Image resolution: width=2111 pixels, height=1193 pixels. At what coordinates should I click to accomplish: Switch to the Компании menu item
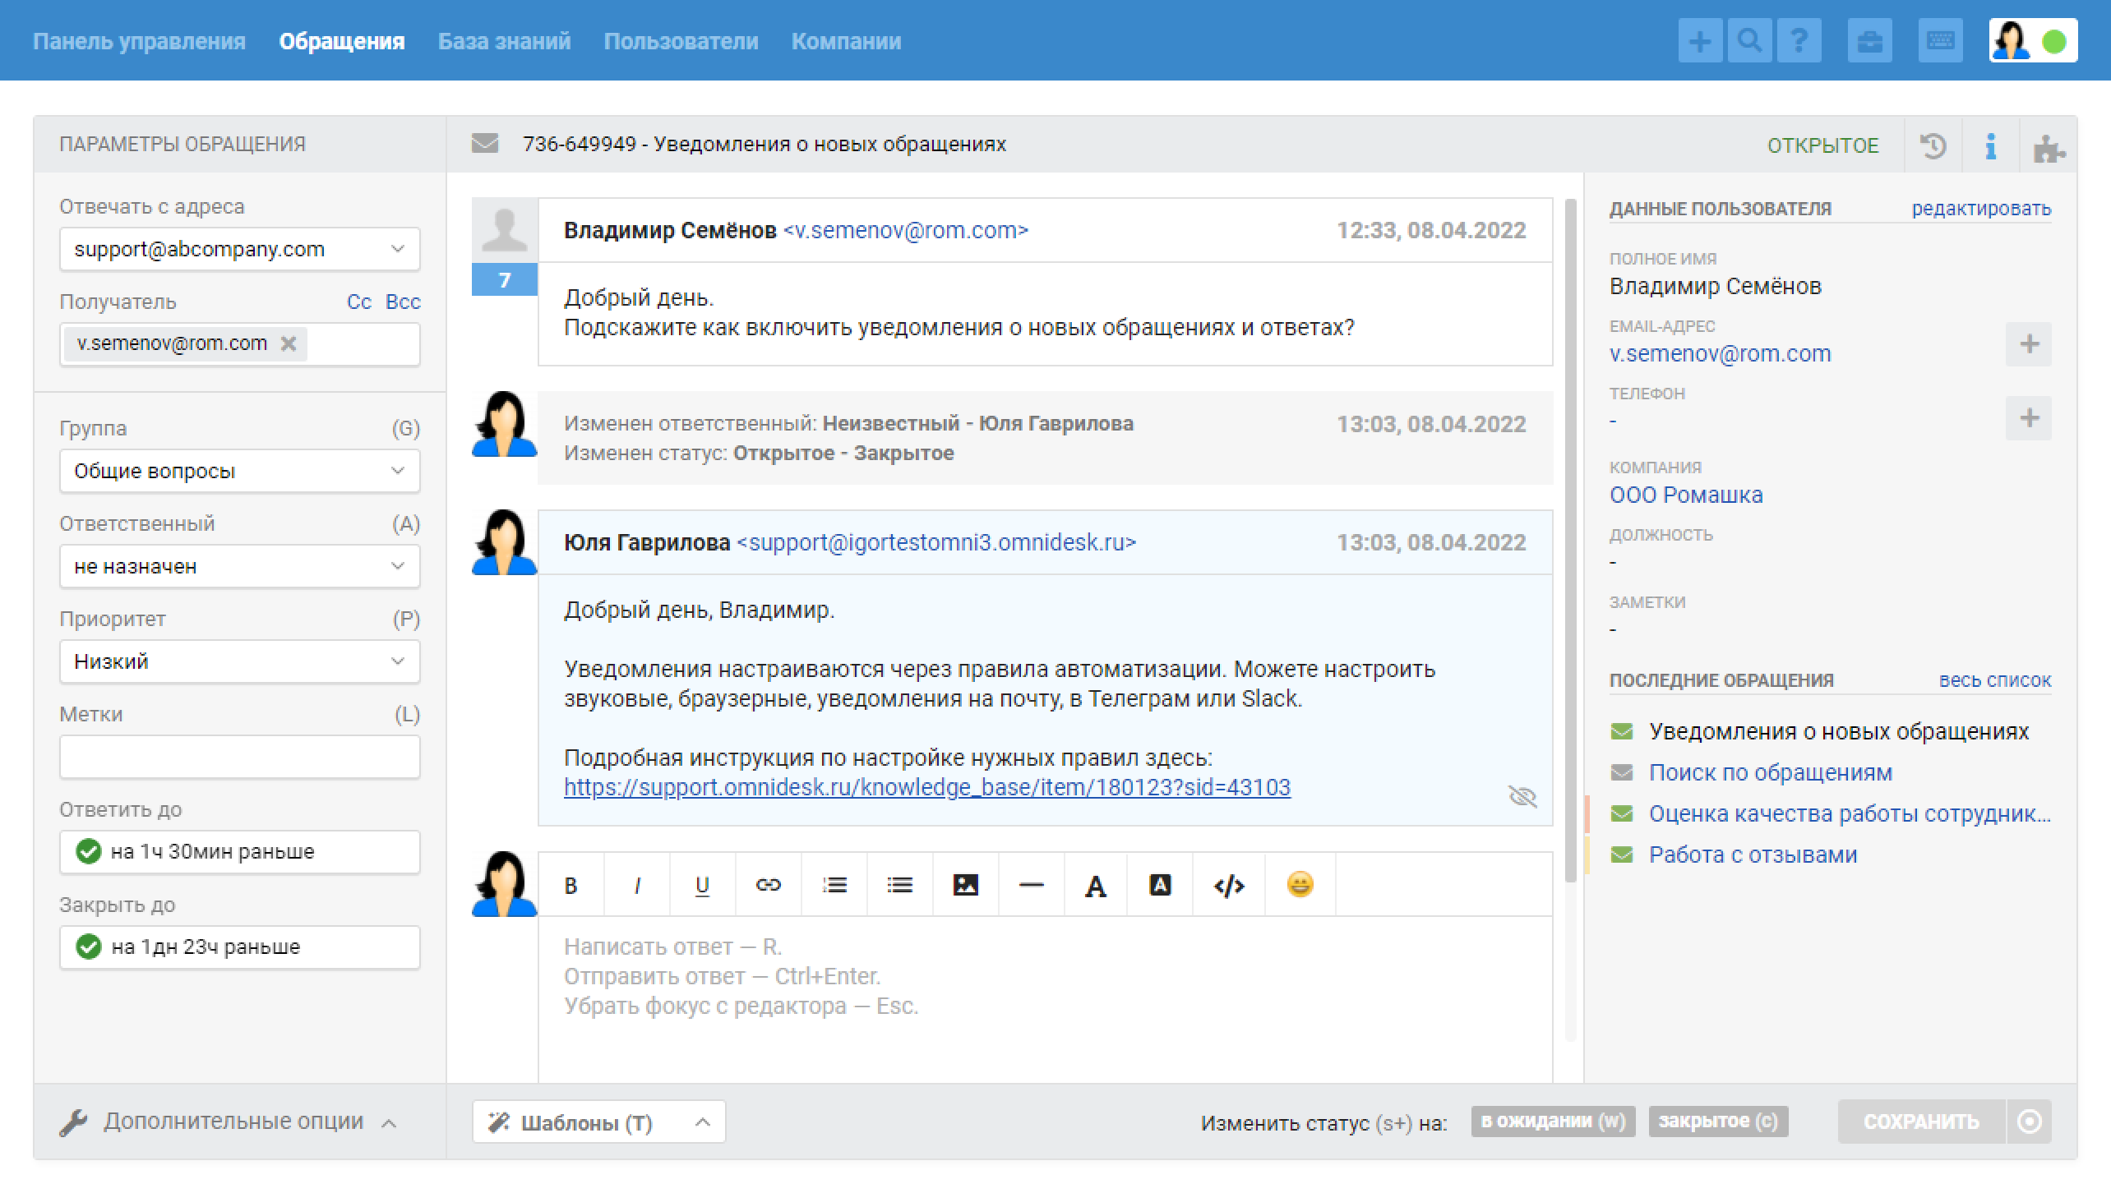[x=846, y=41]
